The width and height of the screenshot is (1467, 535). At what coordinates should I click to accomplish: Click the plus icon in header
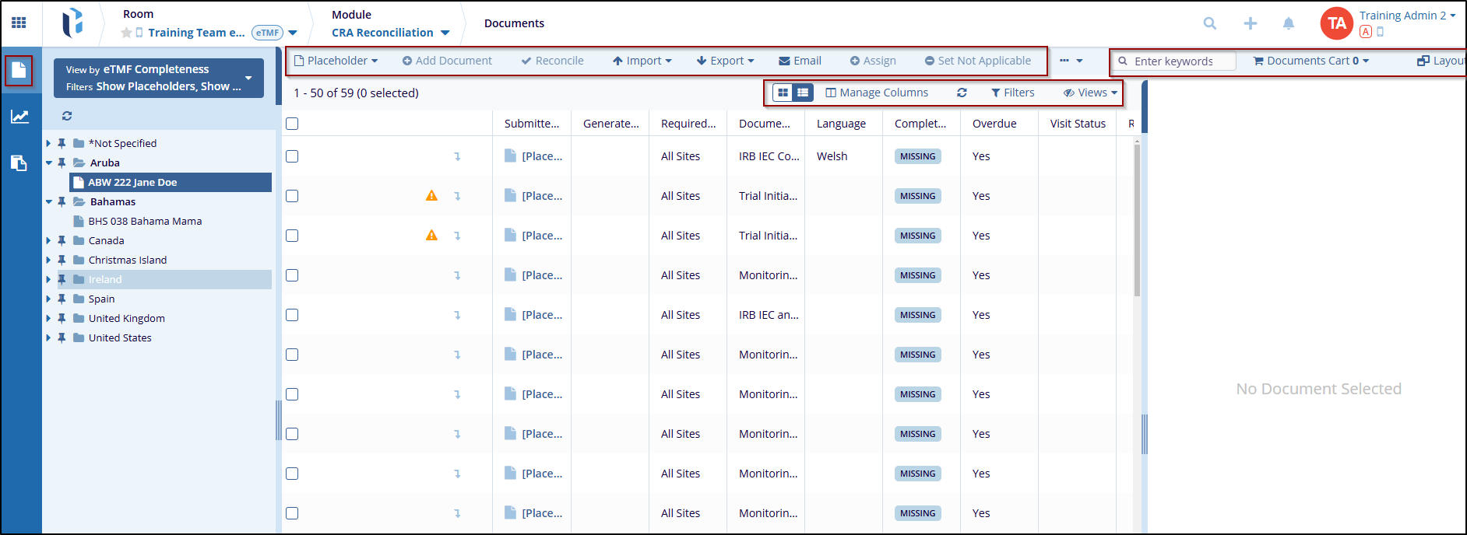[x=1250, y=23]
